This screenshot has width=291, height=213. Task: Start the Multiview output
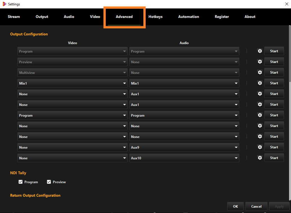274,72
